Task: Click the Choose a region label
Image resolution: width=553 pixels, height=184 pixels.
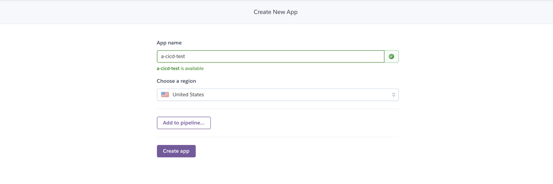Action: (x=176, y=81)
